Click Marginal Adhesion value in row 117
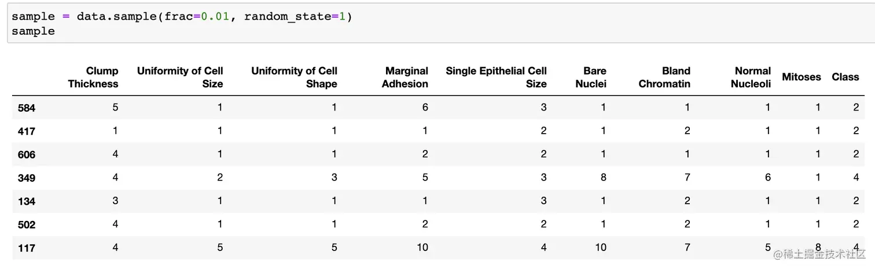The height and width of the screenshot is (269, 875). tap(422, 248)
